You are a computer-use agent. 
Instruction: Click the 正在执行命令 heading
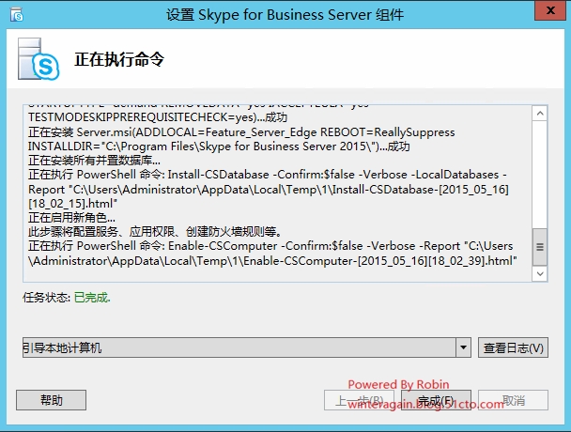pyautogui.click(x=119, y=59)
